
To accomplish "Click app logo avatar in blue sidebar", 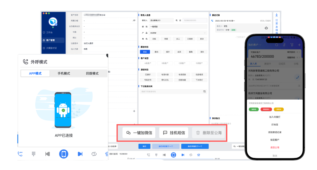I will click(53, 22).
